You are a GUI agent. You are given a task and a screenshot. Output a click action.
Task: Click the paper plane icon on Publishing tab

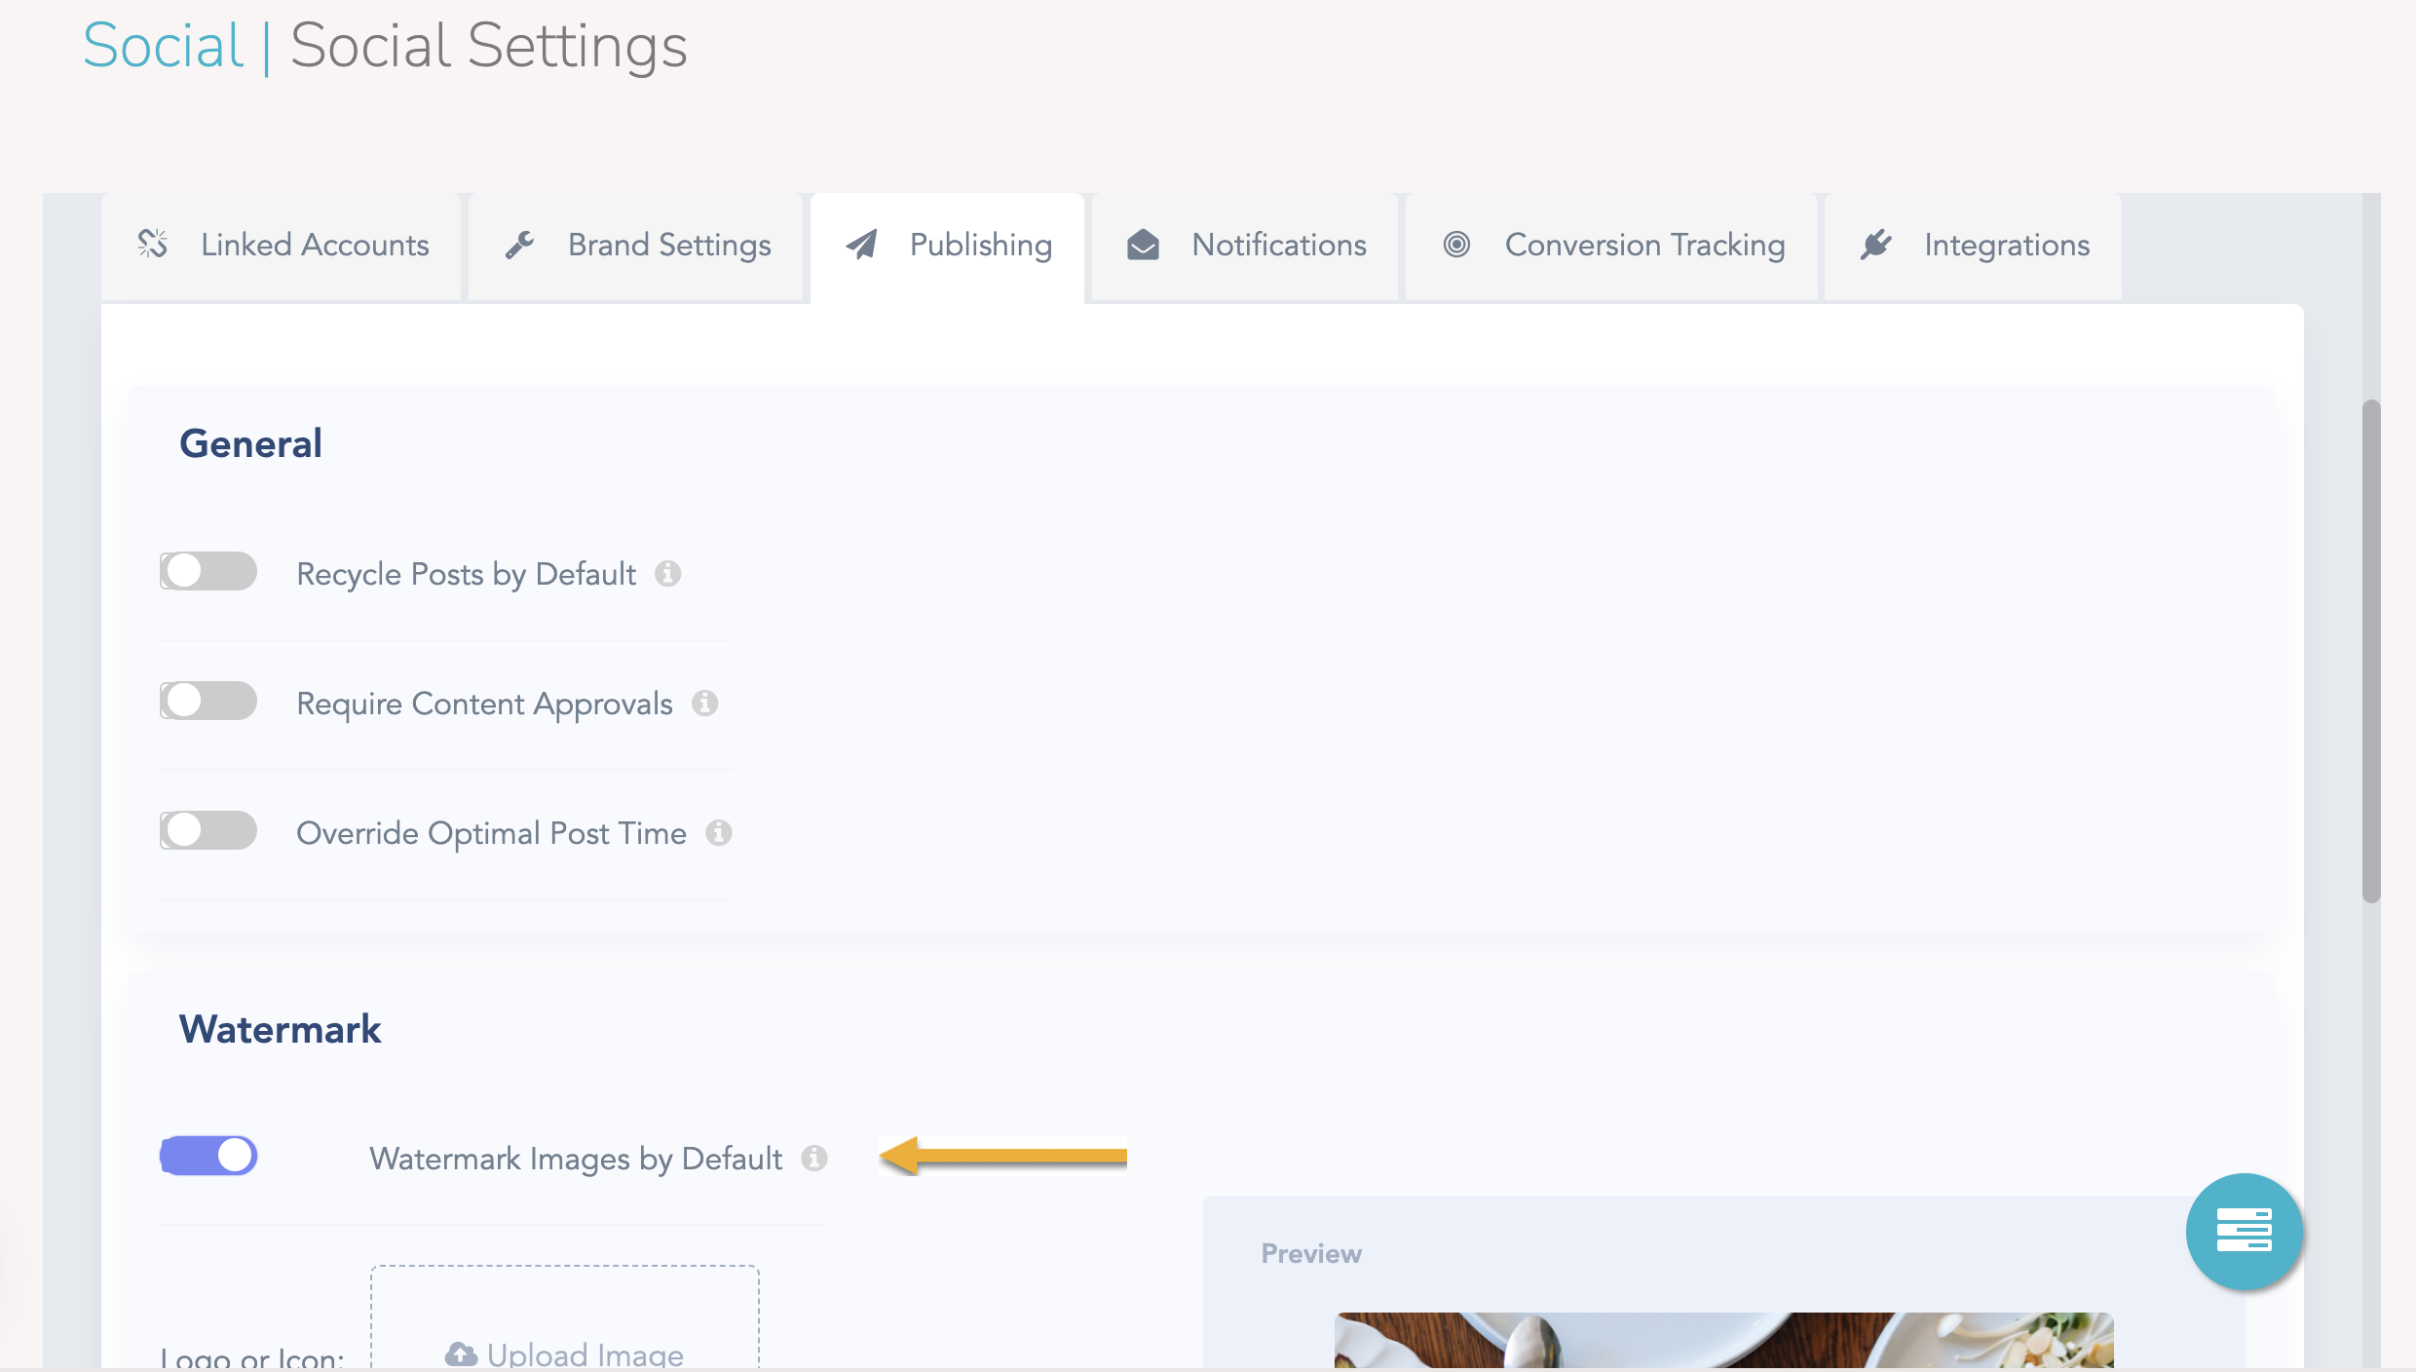tap(861, 245)
